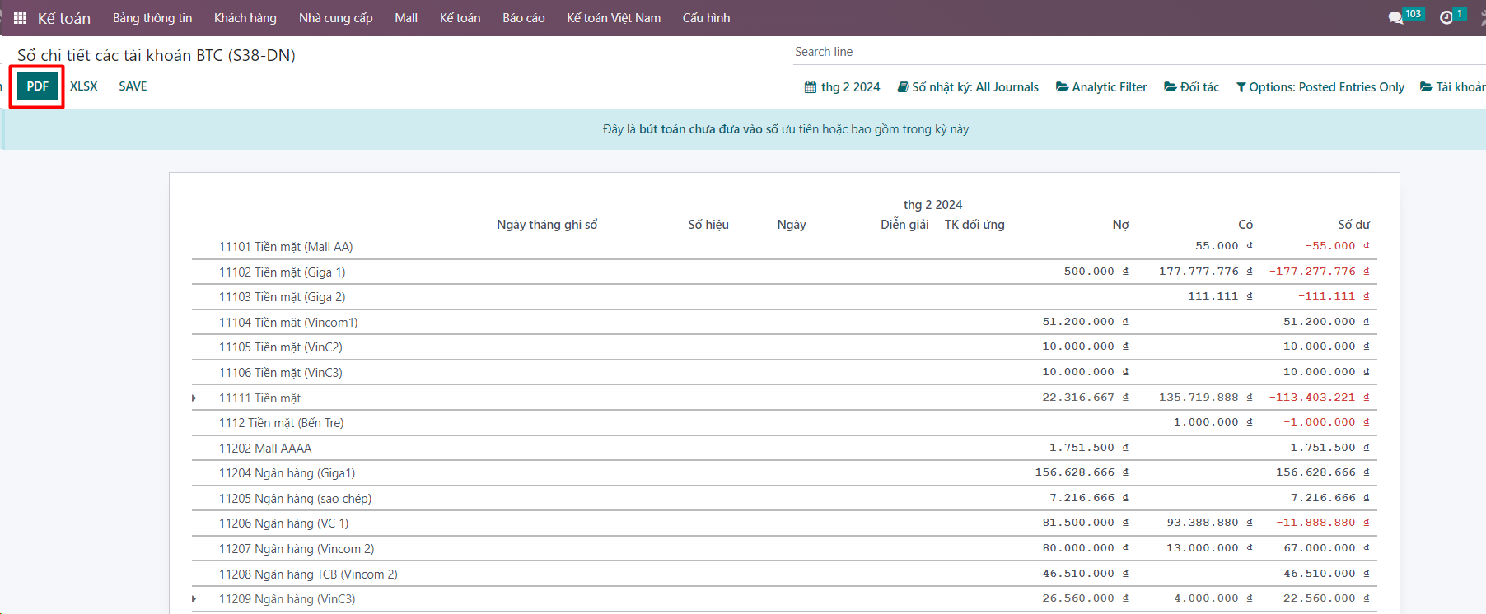This screenshot has width=1486, height=614.
Task: Click the Diễn giải column header
Action: pos(904,225)
